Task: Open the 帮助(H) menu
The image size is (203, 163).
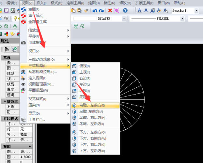Action: (180, 3)
